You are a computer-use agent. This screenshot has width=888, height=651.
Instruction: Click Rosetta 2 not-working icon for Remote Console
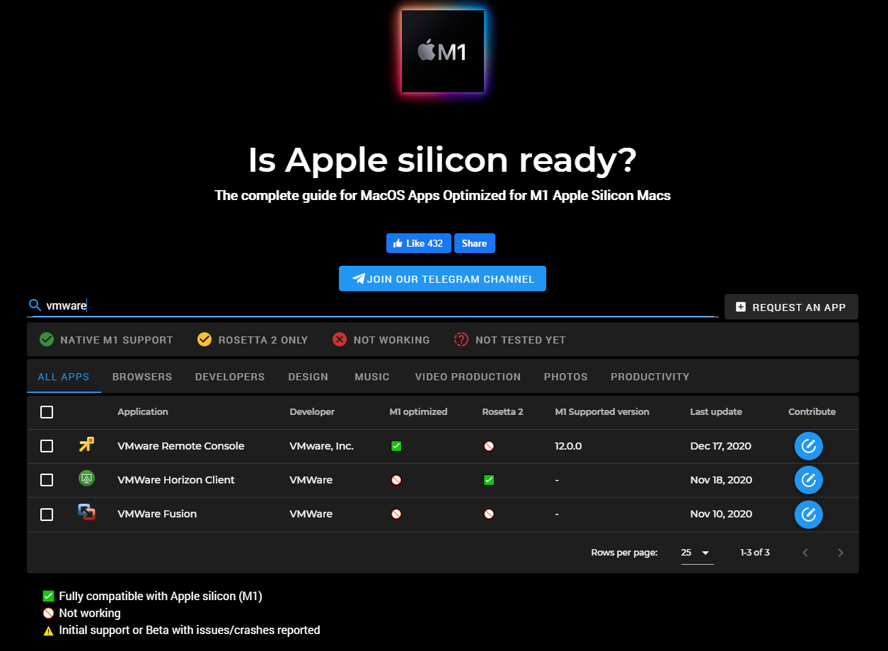(489, 446)
